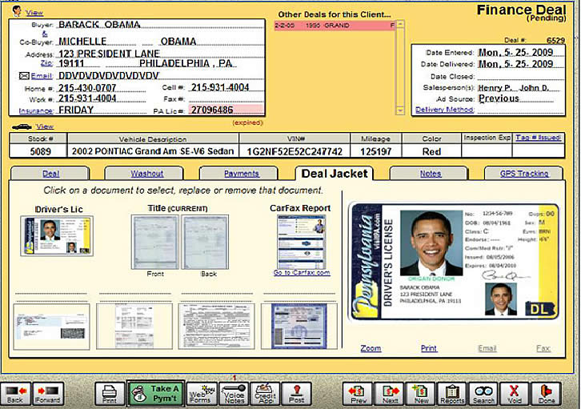Click the Date Delivered field
This screenshot has width=581, height=409.
[x=521, y=64]
